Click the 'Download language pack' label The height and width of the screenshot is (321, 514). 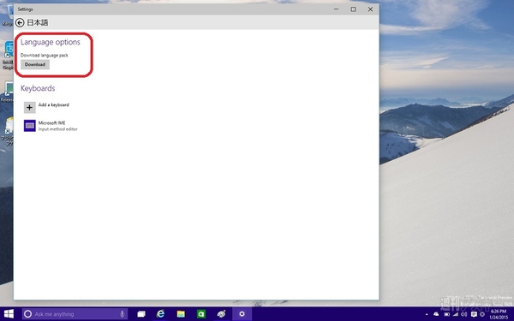pyautogui.click(x=45, y=56)
